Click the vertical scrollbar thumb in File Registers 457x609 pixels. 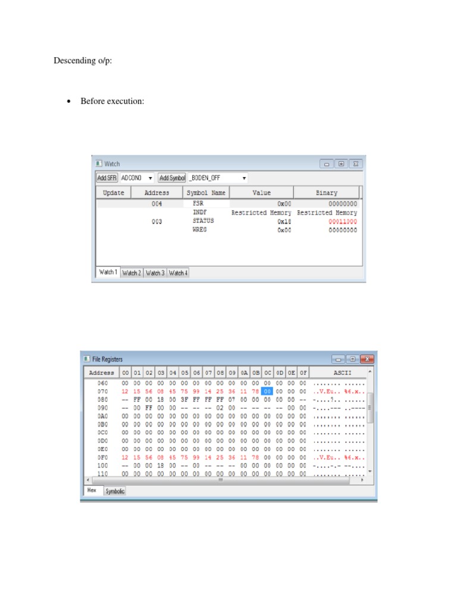[x=370, y=408]
